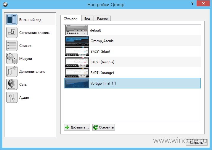Select the default skin thumbnail
212x150 pixels.
pos(77,30)
